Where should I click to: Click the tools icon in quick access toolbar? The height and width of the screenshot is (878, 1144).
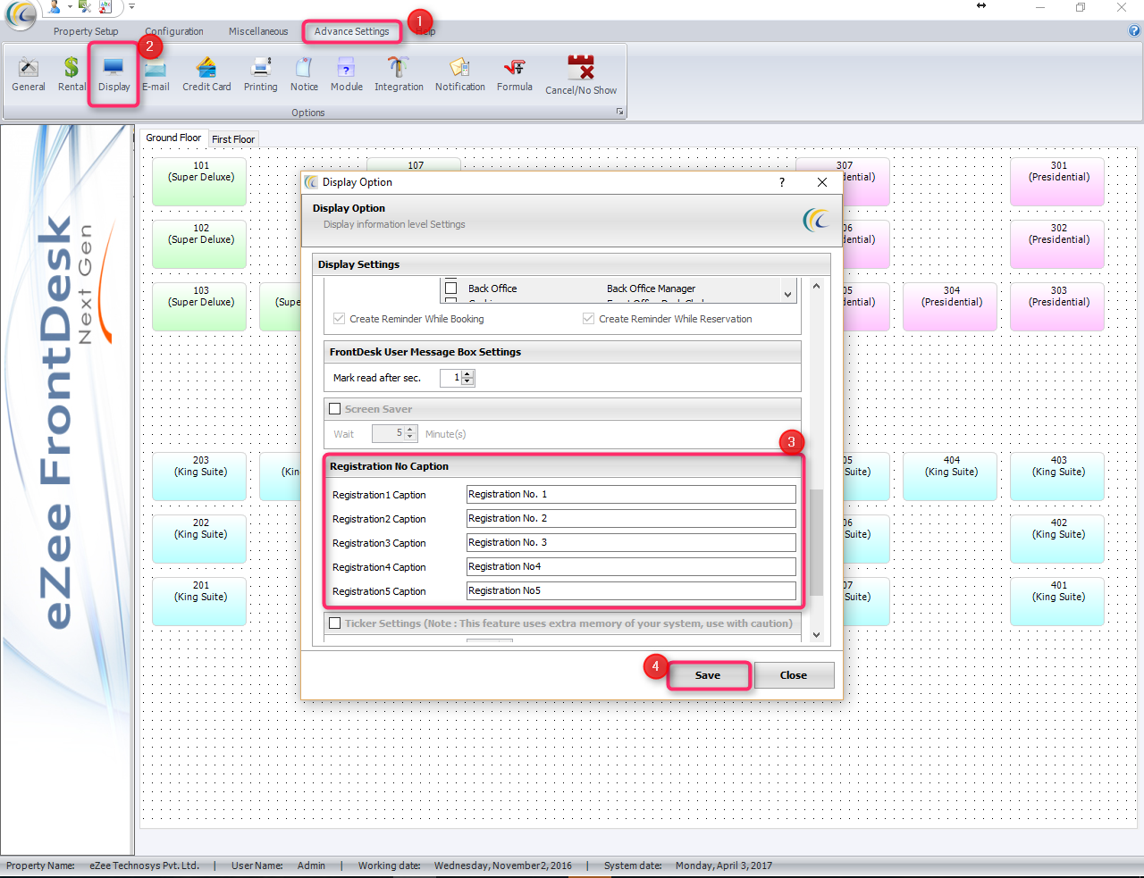(x=85, y=6)
